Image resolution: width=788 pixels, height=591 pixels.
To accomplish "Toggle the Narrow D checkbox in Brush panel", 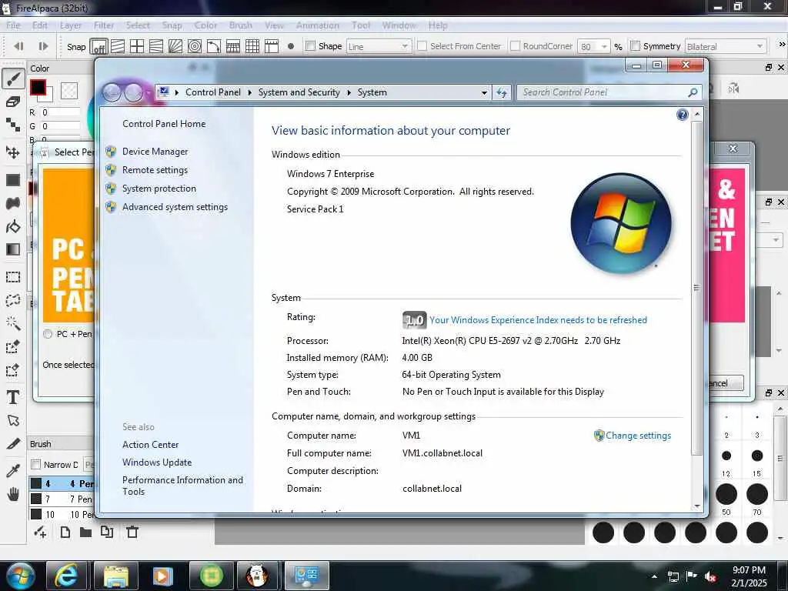I will [35, 464].
